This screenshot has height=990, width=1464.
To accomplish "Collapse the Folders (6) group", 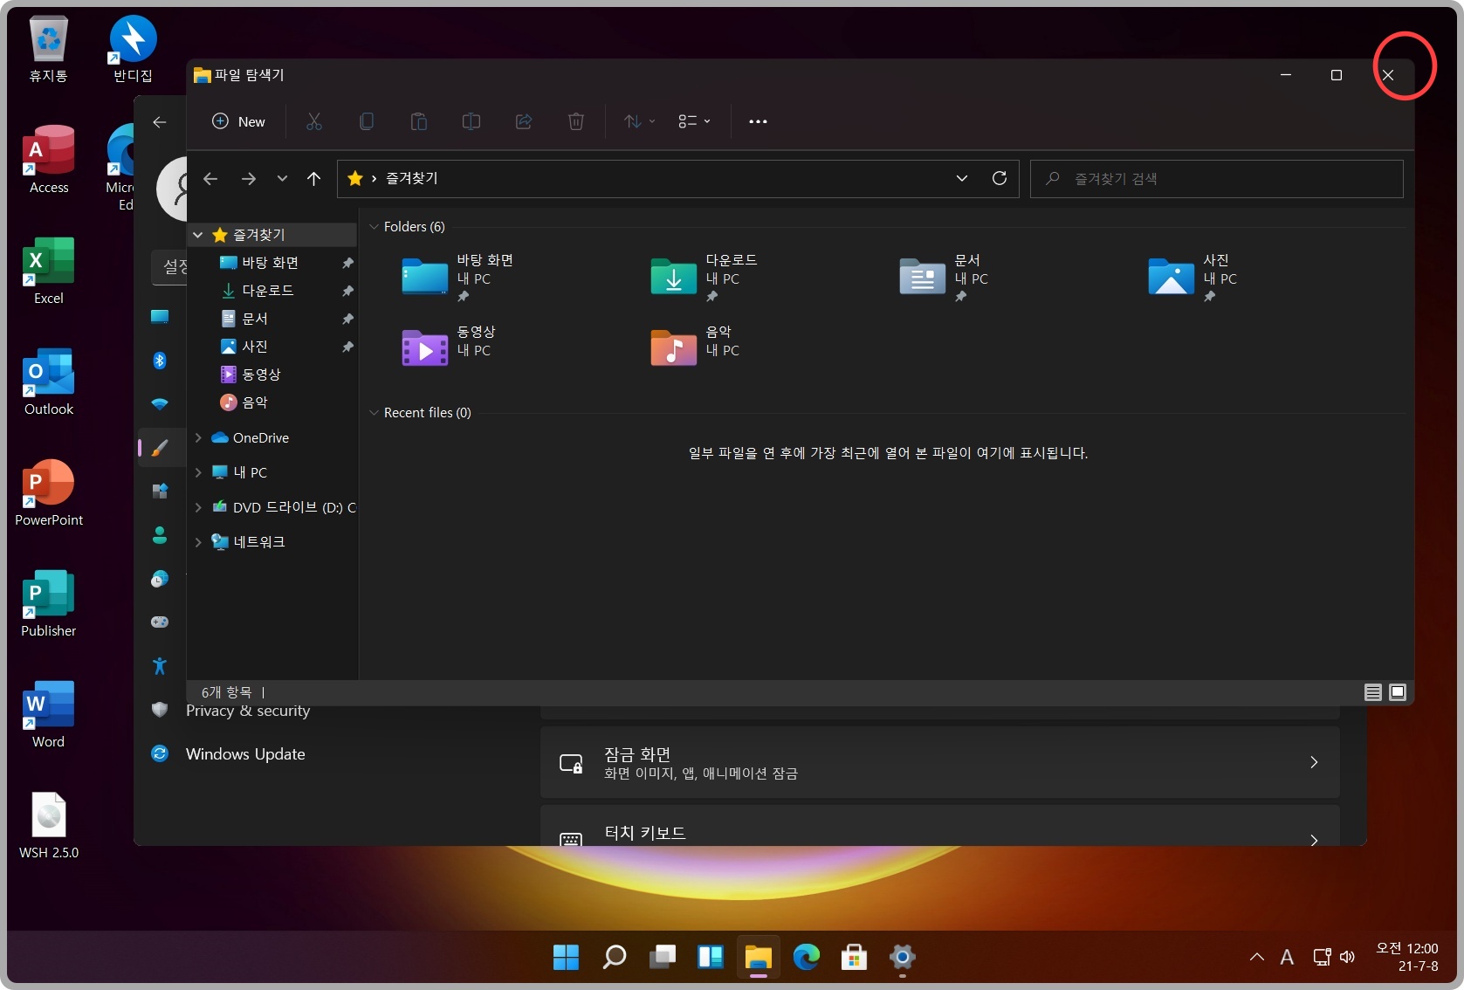I will pyautogui.click(x=375, y=227).
